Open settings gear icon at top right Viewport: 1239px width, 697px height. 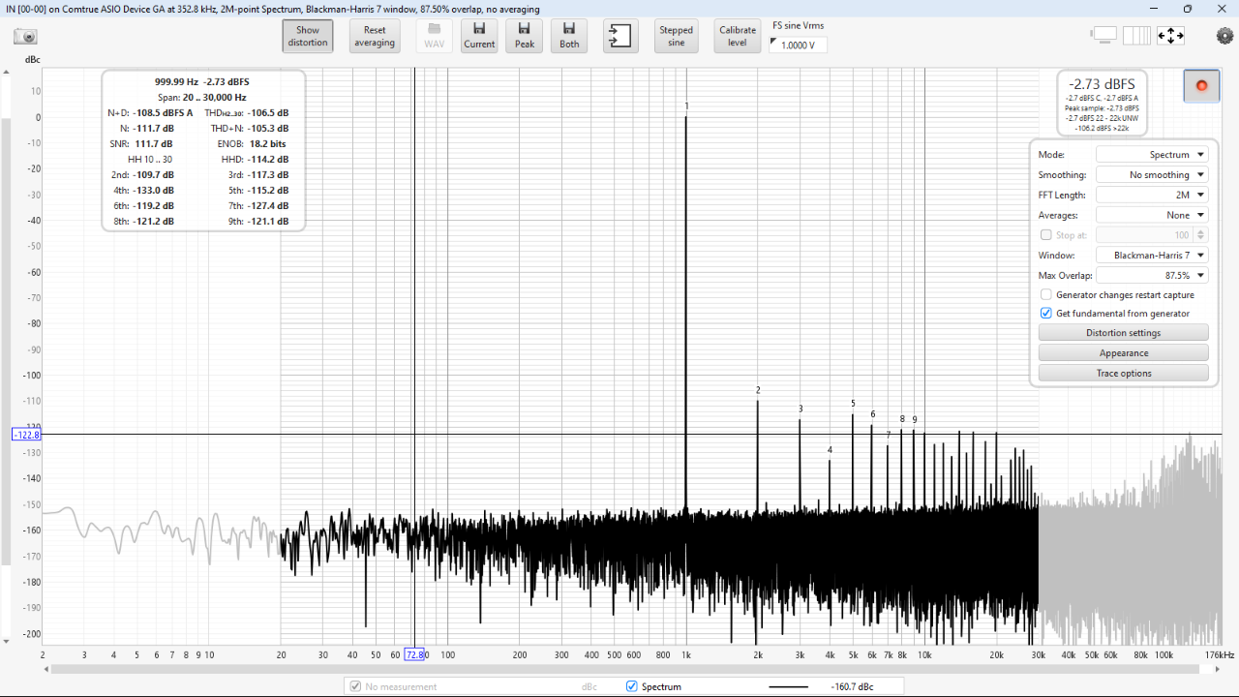(x=1224, y=36)
